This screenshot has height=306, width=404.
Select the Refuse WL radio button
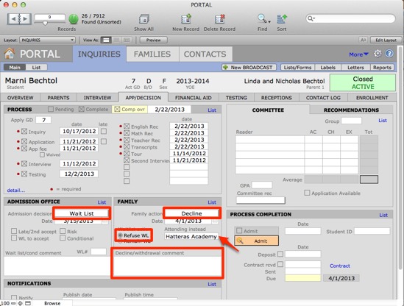(120, 235)
